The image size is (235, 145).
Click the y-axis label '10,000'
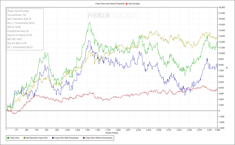(222, 53)
